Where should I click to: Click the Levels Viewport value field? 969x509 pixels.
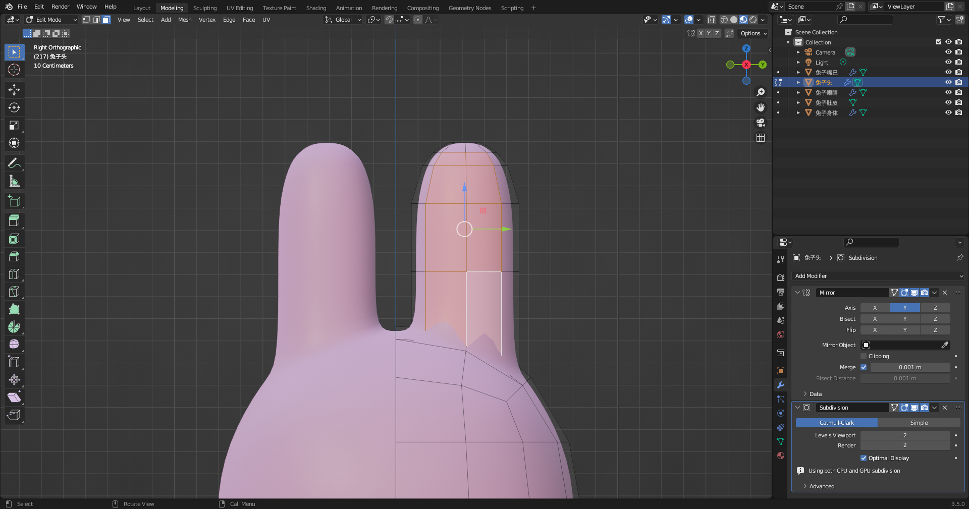click(x=905, y=435)
